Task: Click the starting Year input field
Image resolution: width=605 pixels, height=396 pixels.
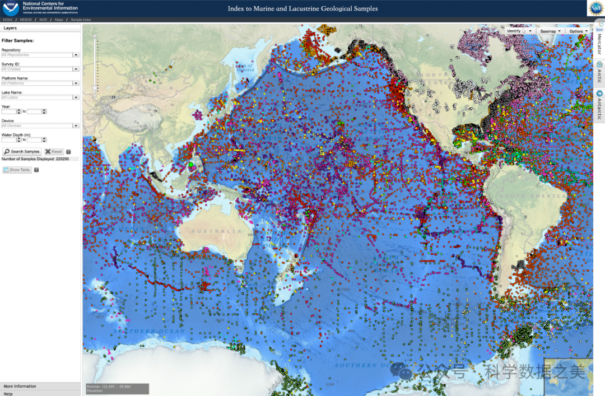Action: [9, 111]
